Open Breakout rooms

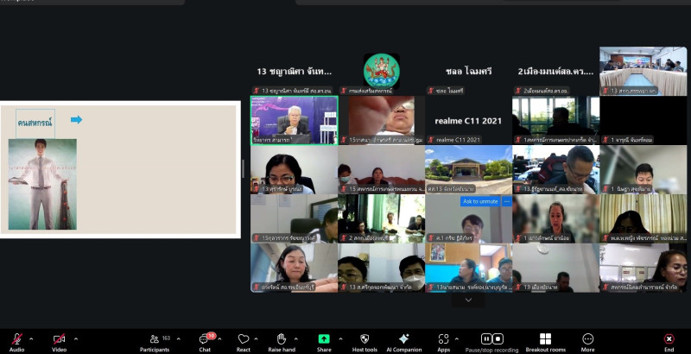545,339
